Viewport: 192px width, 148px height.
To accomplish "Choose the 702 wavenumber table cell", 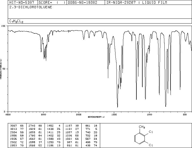I will (88, 135).
